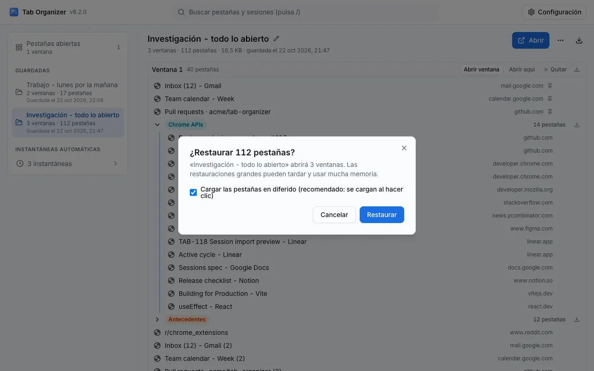Edit session name with the pencil icon

coord(277,38)
